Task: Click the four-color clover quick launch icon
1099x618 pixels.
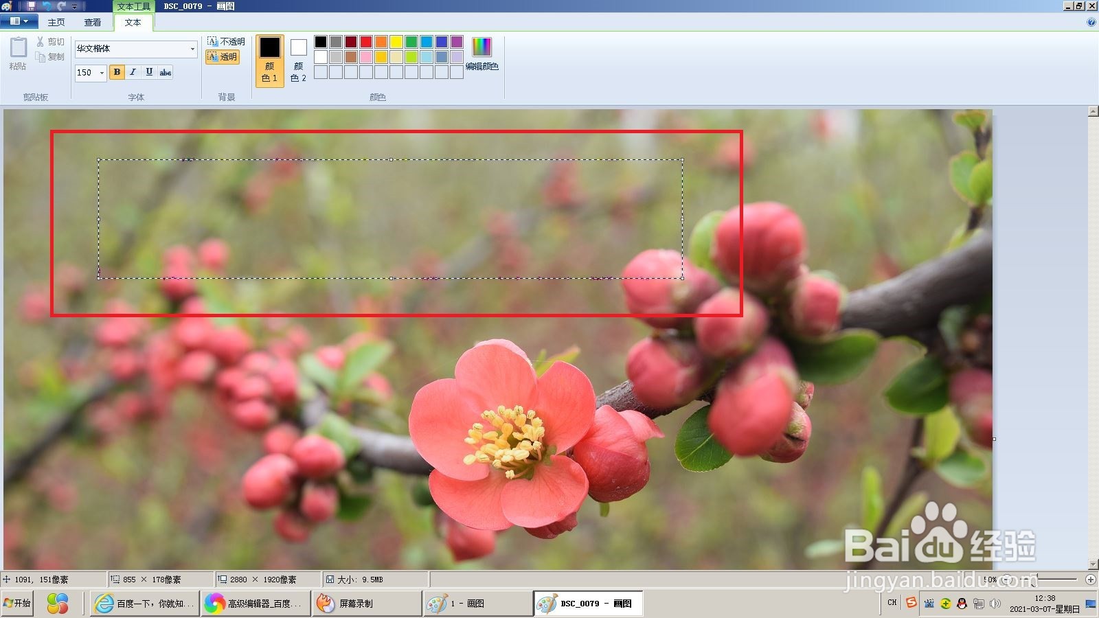Action: coord(58,604)
